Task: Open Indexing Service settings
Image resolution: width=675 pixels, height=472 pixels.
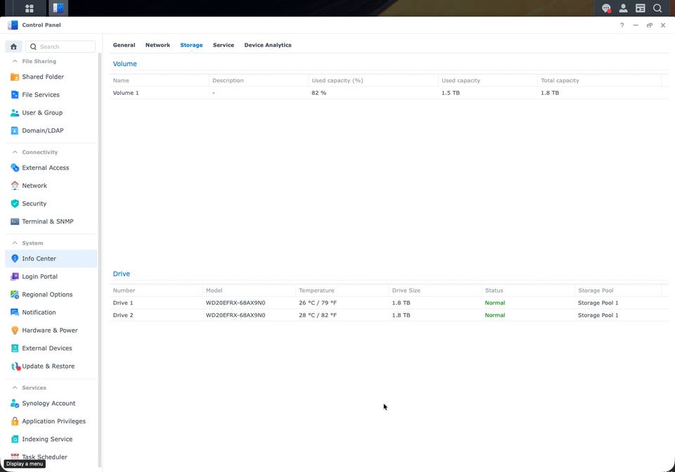Action: [51, 439]
